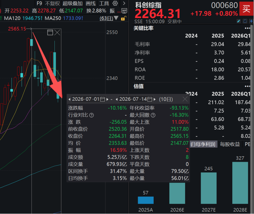Open 关键比率 section more options dots
This screenshot has height=214, width=254.
point(248,28)
